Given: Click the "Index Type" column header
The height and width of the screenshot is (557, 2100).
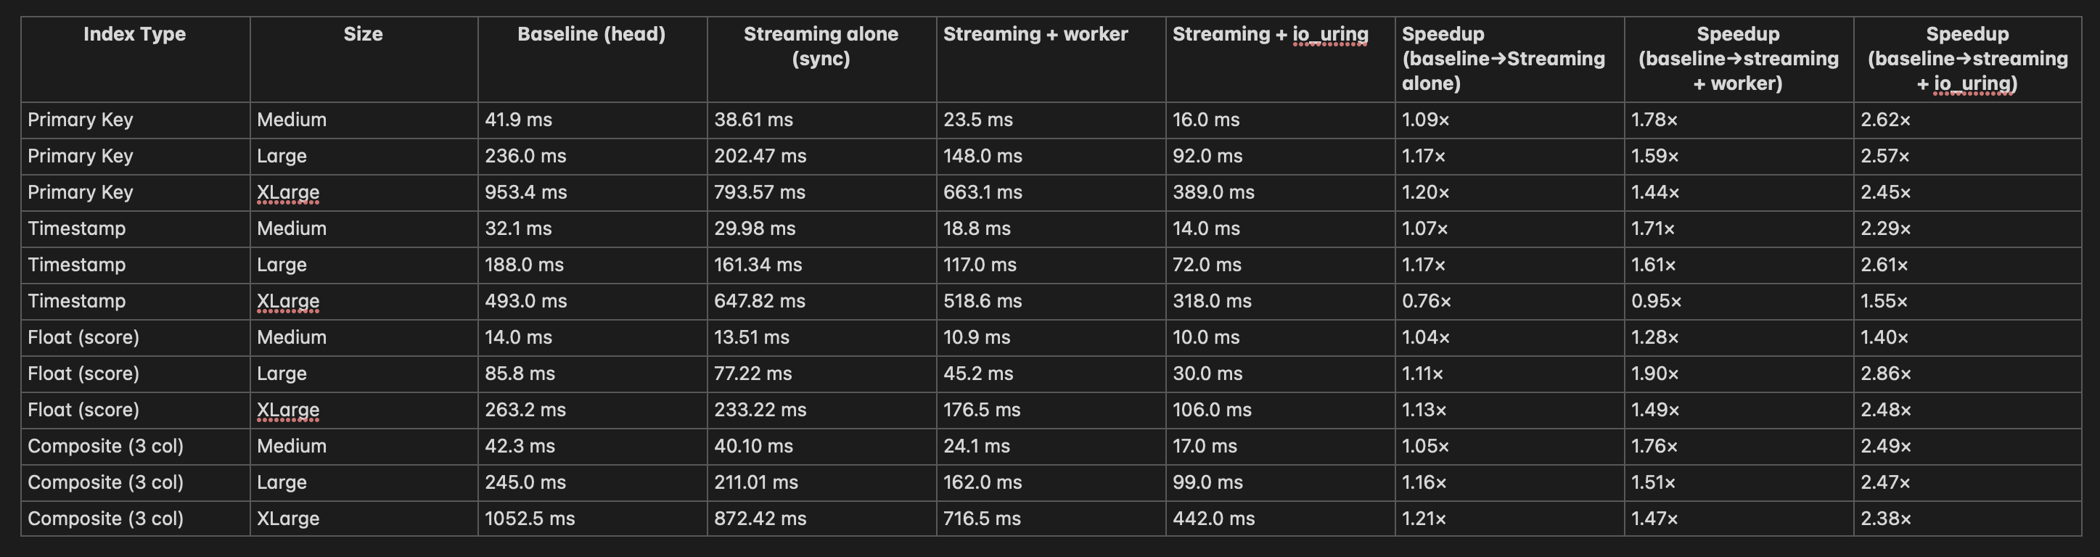Looking at the screenshot, I should click(x=134, y=34).
